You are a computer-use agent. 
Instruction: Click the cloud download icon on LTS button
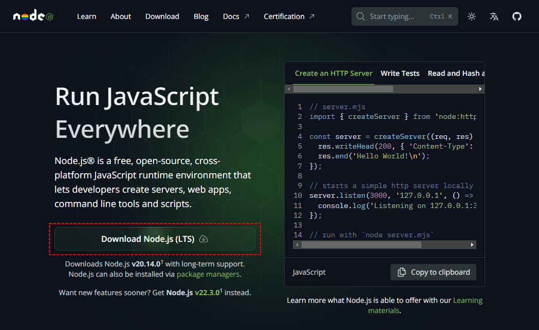(x=203, y=239)
